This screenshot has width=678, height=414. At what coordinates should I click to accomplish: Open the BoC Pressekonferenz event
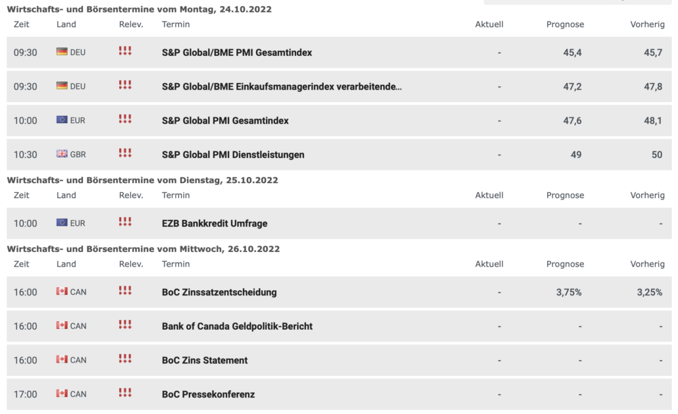[208, 395]
